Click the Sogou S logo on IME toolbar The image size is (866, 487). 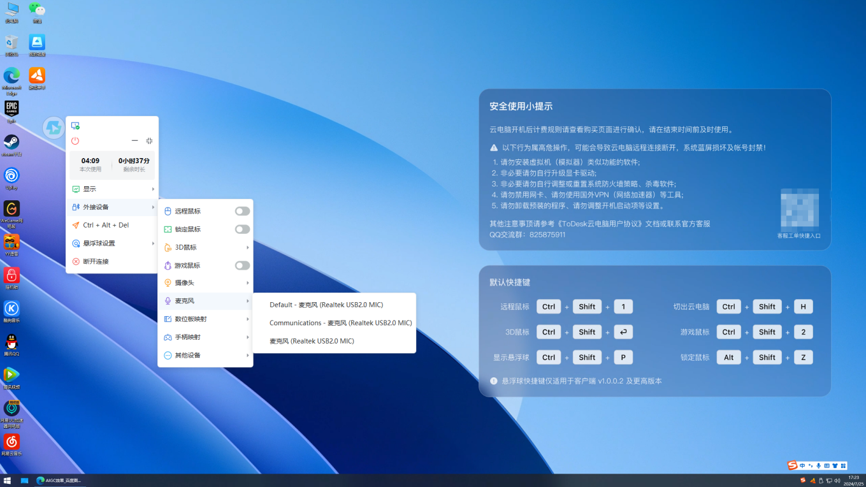(792, 466)
